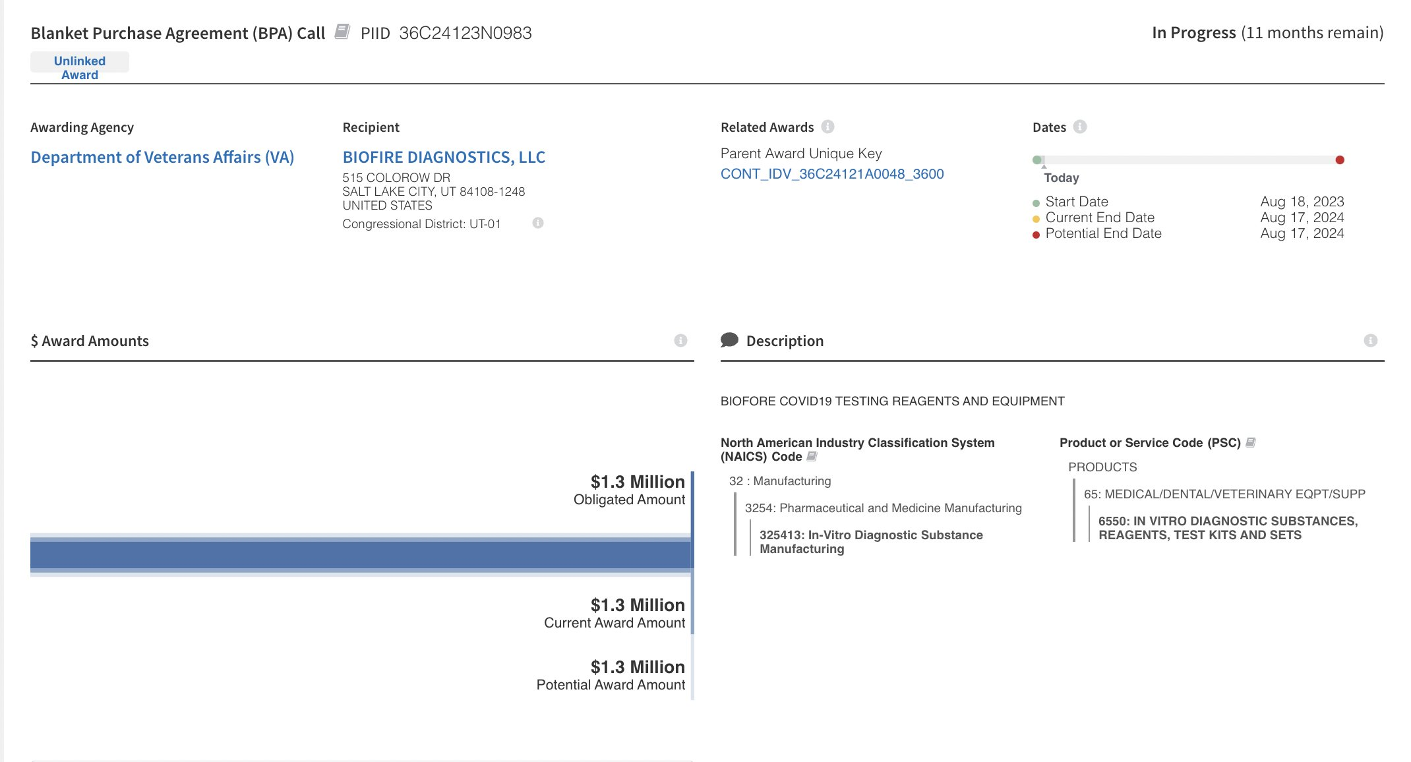Click the $1.3 Million Potential Award Amount label
This screenshot has height=762, width=1411.
pos(611,675)
